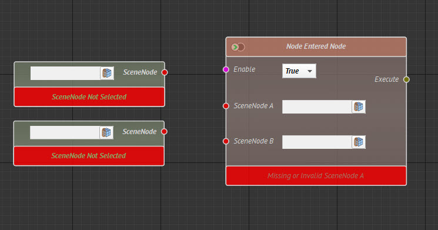Click the SceneNode B input field
Viewport: 438px width, 230px height.
coord(317,142)
